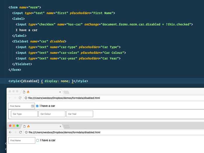Click the '<form name="norm">' code line
This screenshot has width=204, height=153.
click(x=25, y=7)
